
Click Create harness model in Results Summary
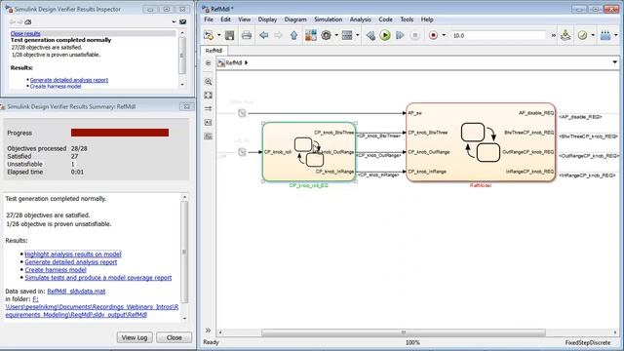click(56, 270)
